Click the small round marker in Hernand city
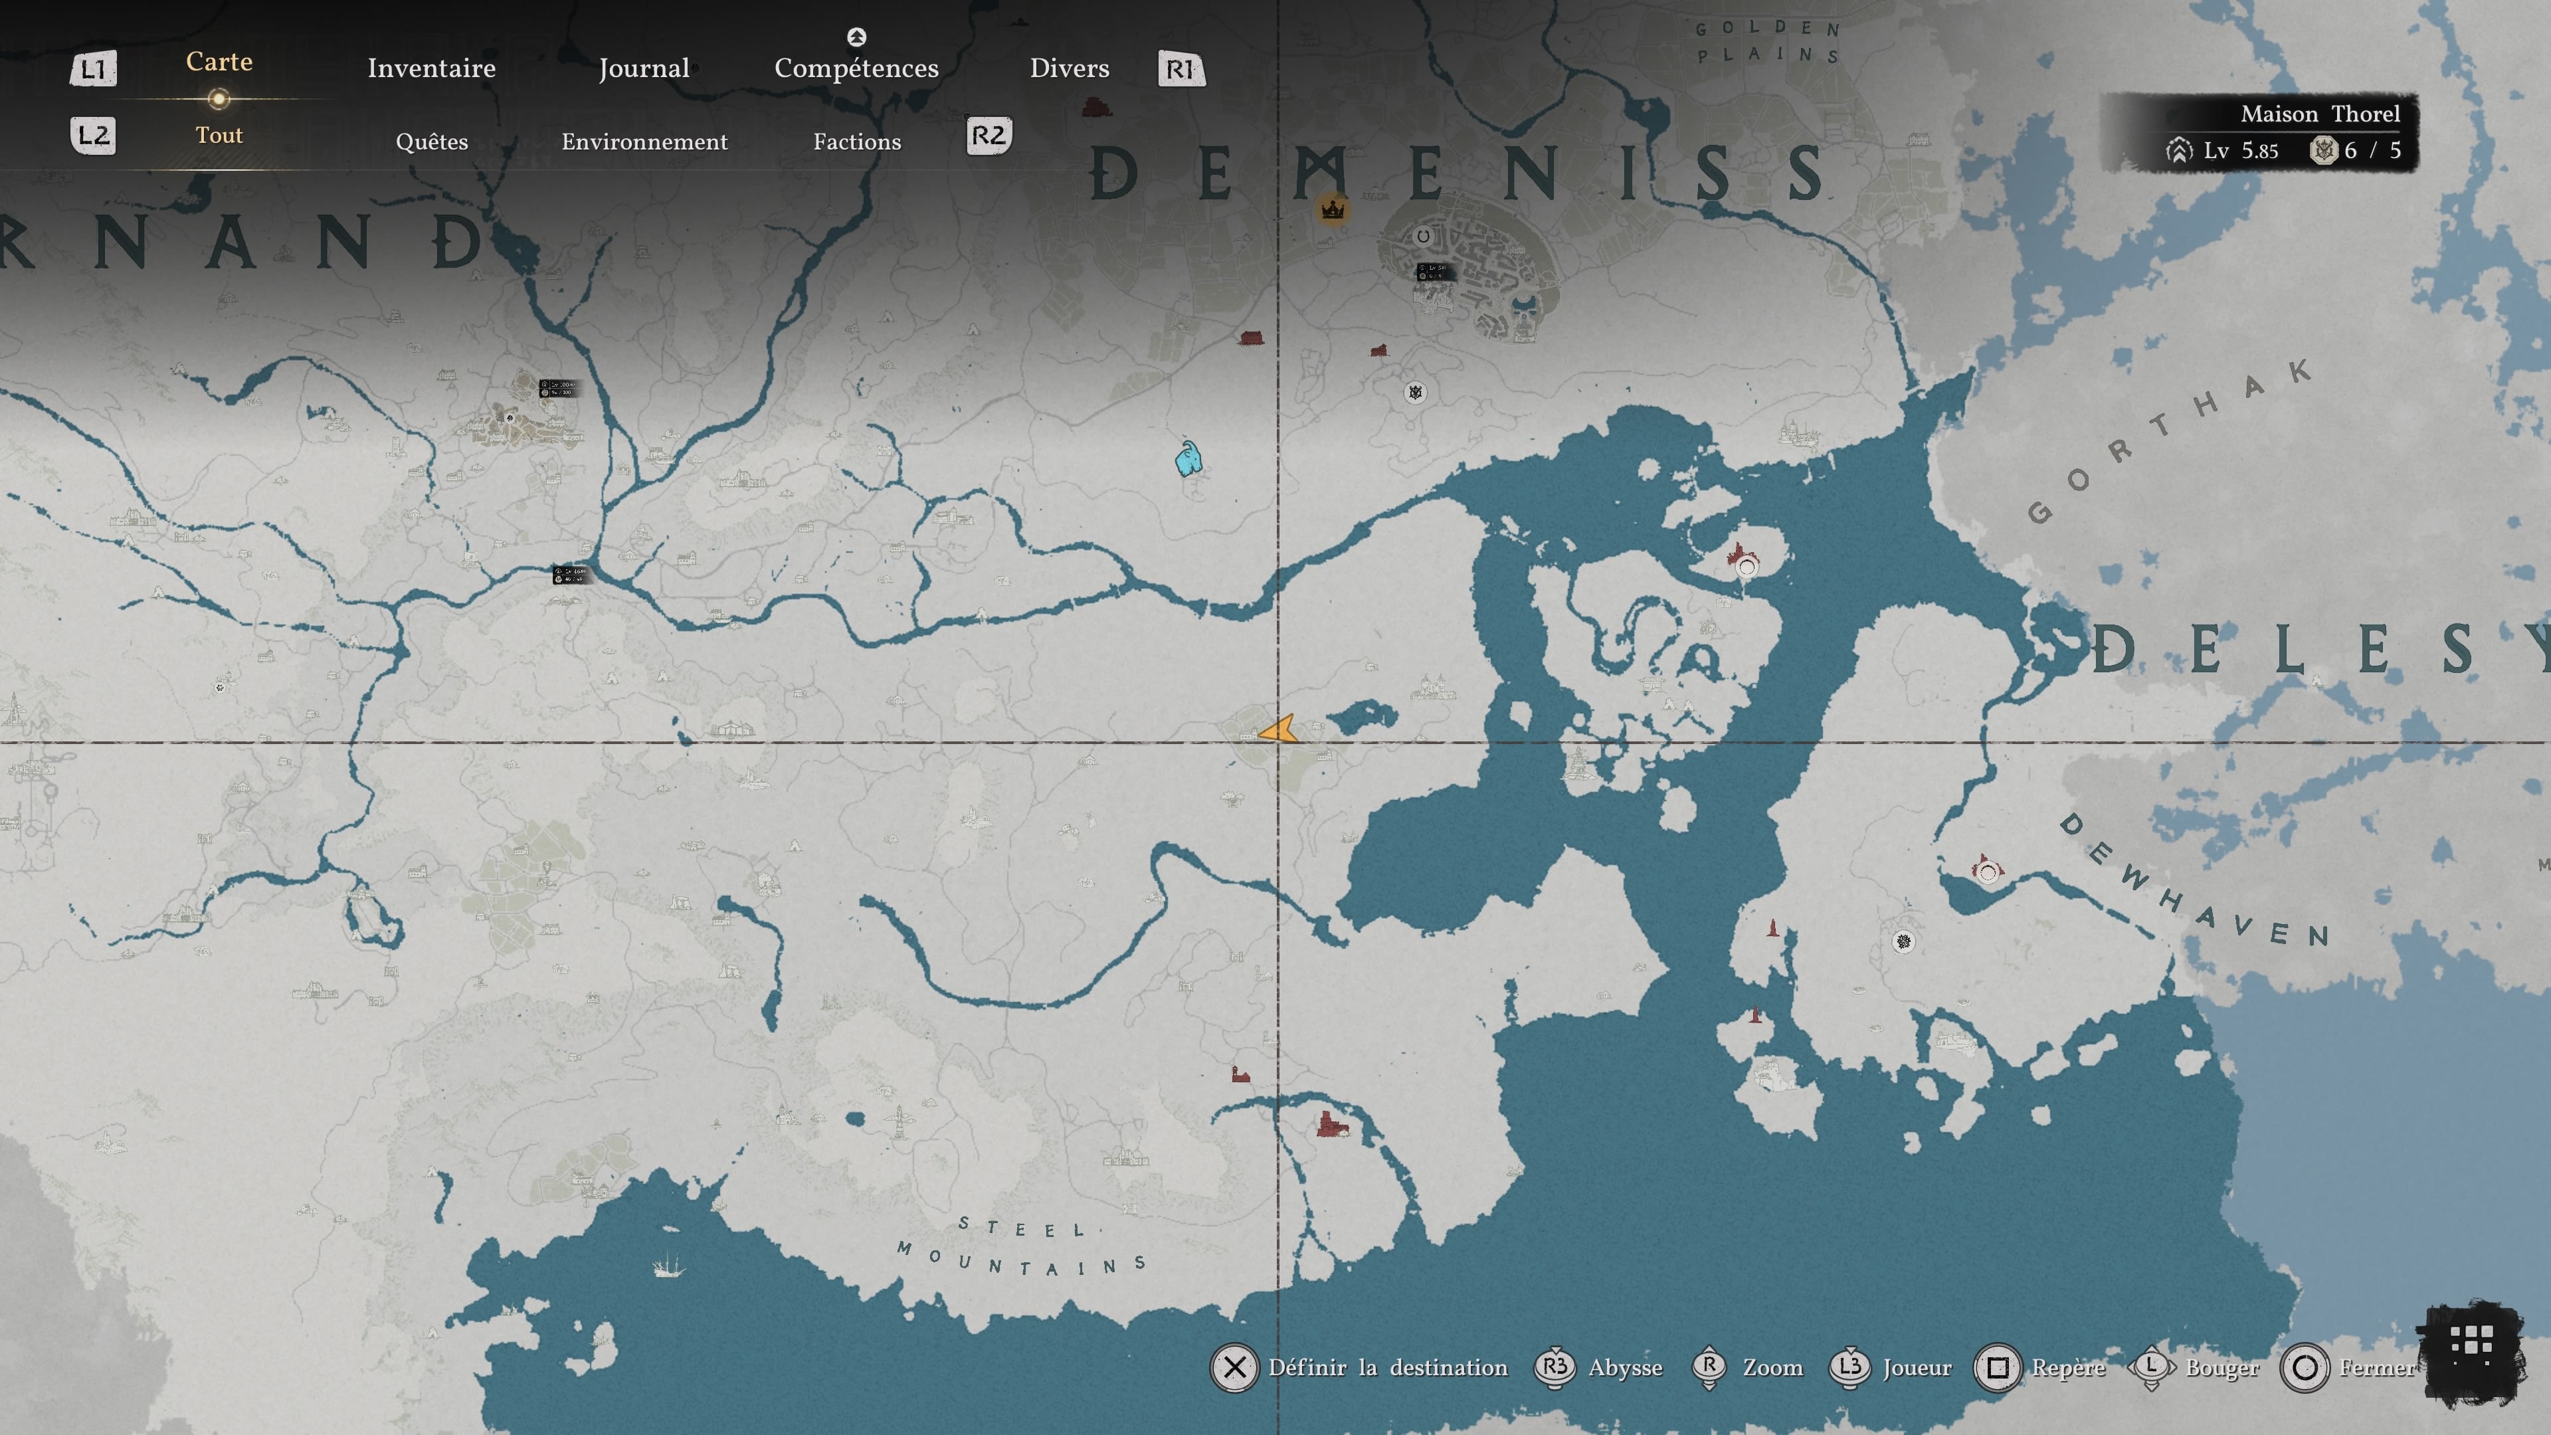Image resolution: width=2551 pixels, height=1435 pixels. 510,418
